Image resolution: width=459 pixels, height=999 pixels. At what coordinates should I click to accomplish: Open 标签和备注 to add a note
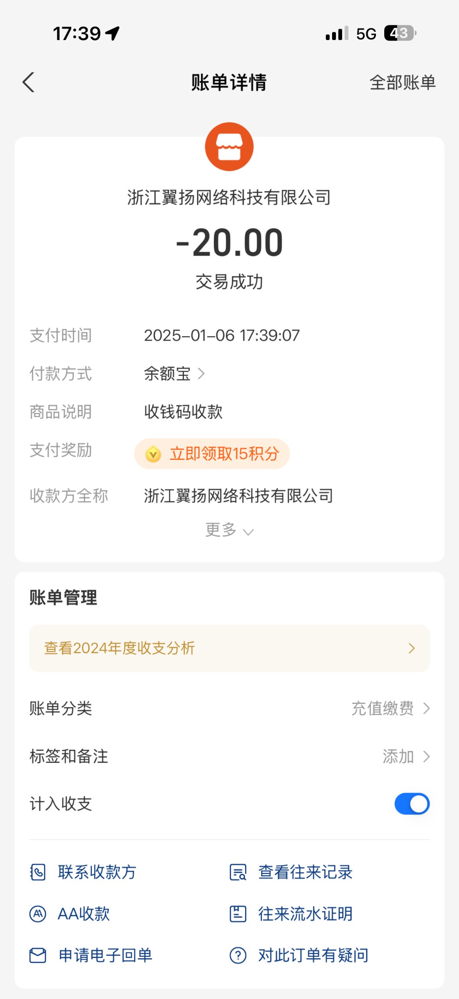point(405,756)
